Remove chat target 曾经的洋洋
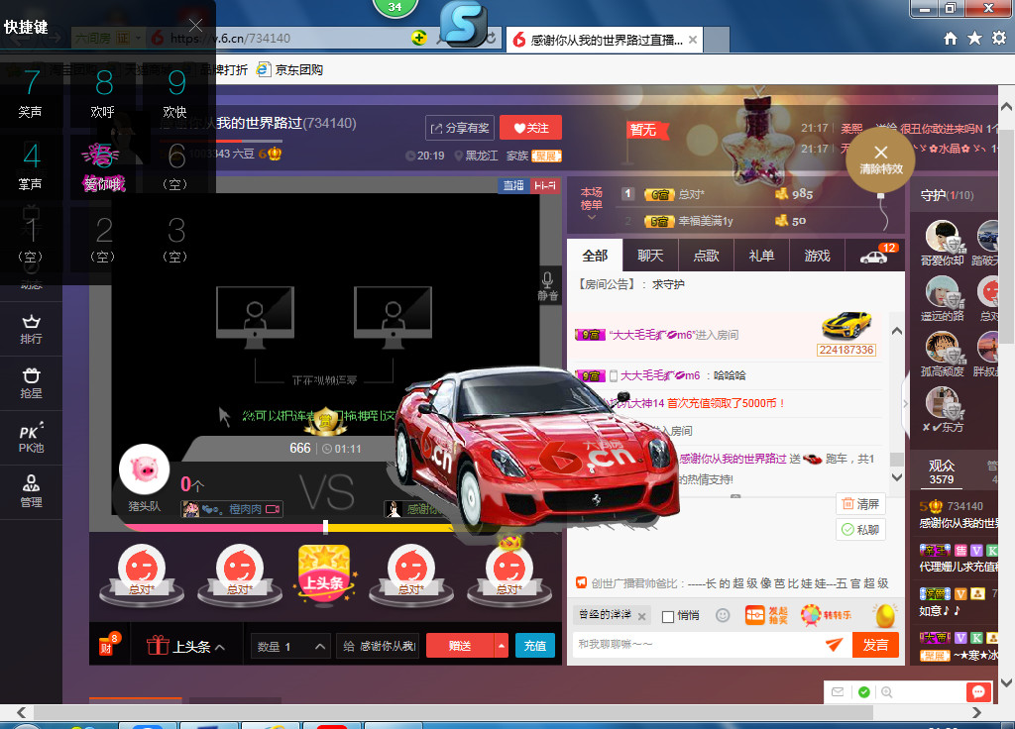Viewport: 1015px width, 729px height. (x=641, y=616)
